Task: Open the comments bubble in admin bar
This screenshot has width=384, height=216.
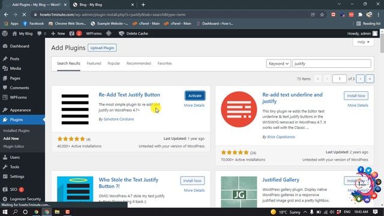Action: tap(41, 34)
